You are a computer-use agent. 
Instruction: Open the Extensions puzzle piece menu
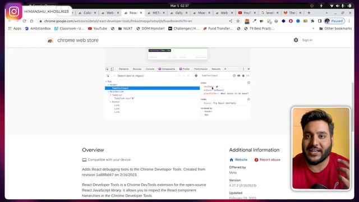tap(312, 21)
